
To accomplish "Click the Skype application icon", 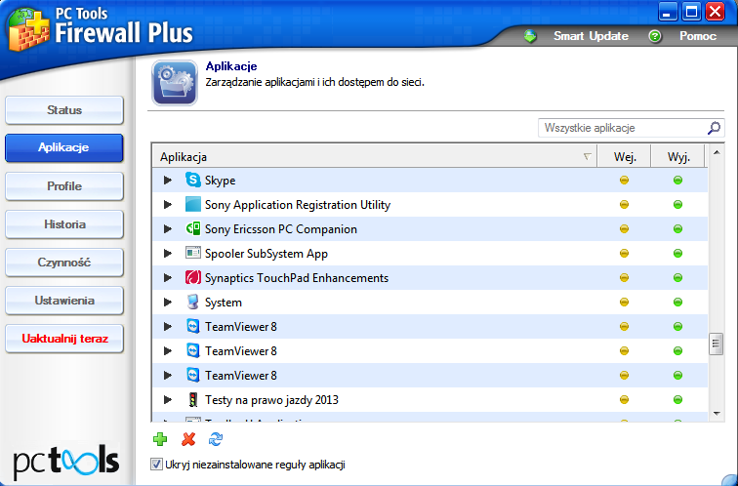I will coord(193,181).
